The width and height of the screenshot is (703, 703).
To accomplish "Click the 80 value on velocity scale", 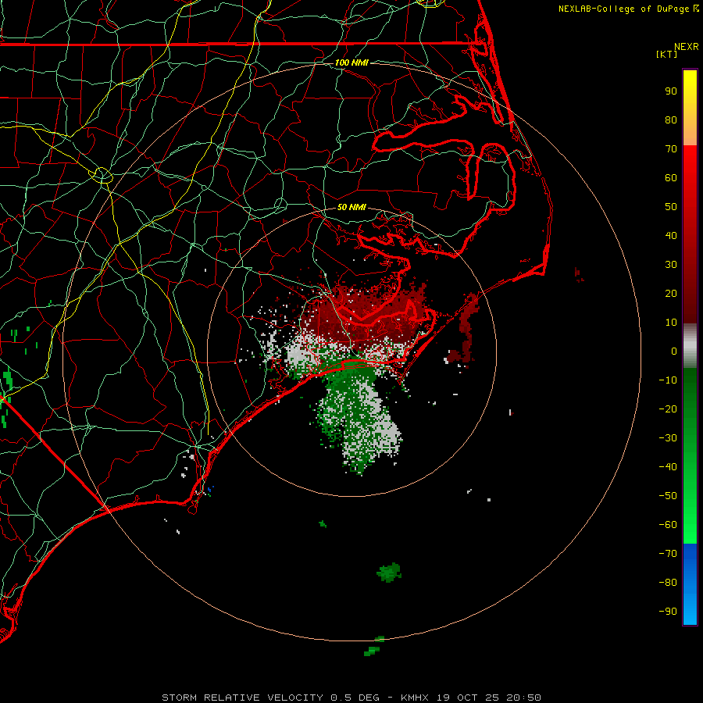I will [x=671, y=120].
